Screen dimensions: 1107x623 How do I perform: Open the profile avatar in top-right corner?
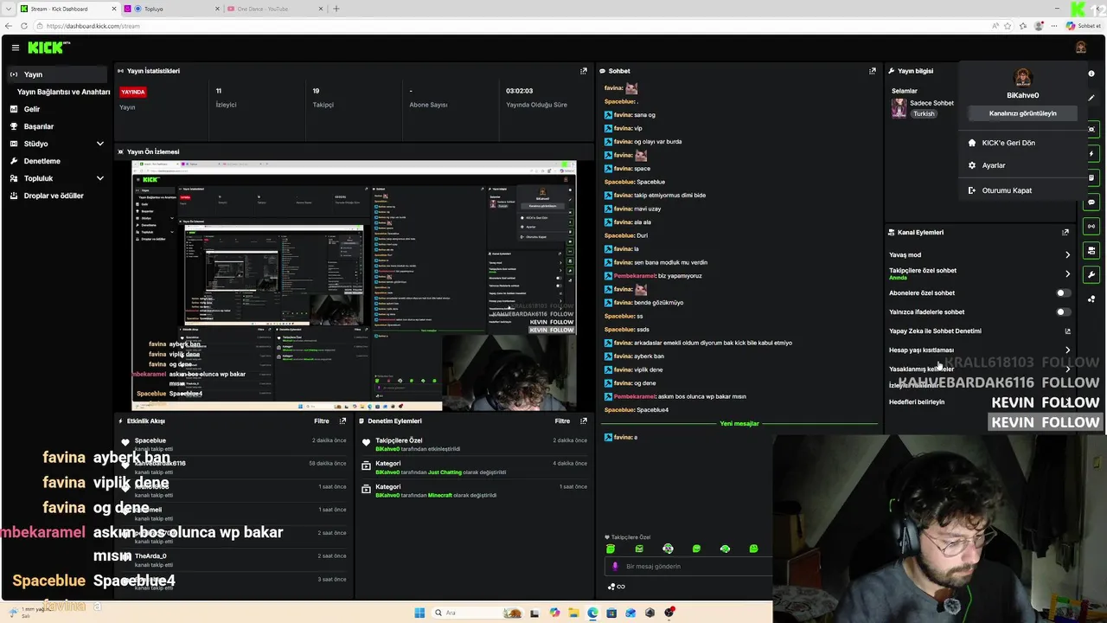coord(1080,48)
